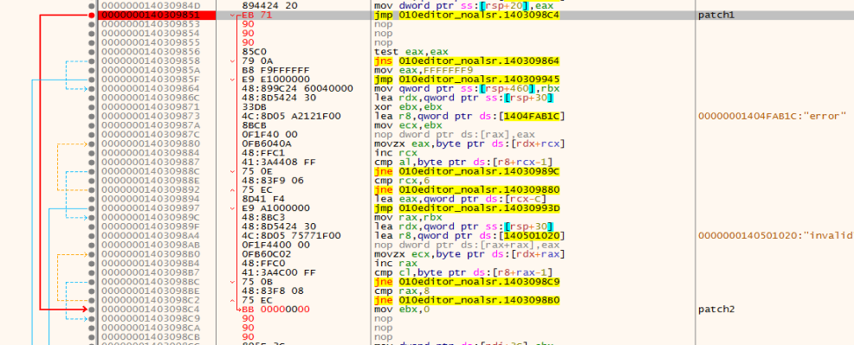Select opcode bytes 48:899C24 60040000

coord(297,88)
